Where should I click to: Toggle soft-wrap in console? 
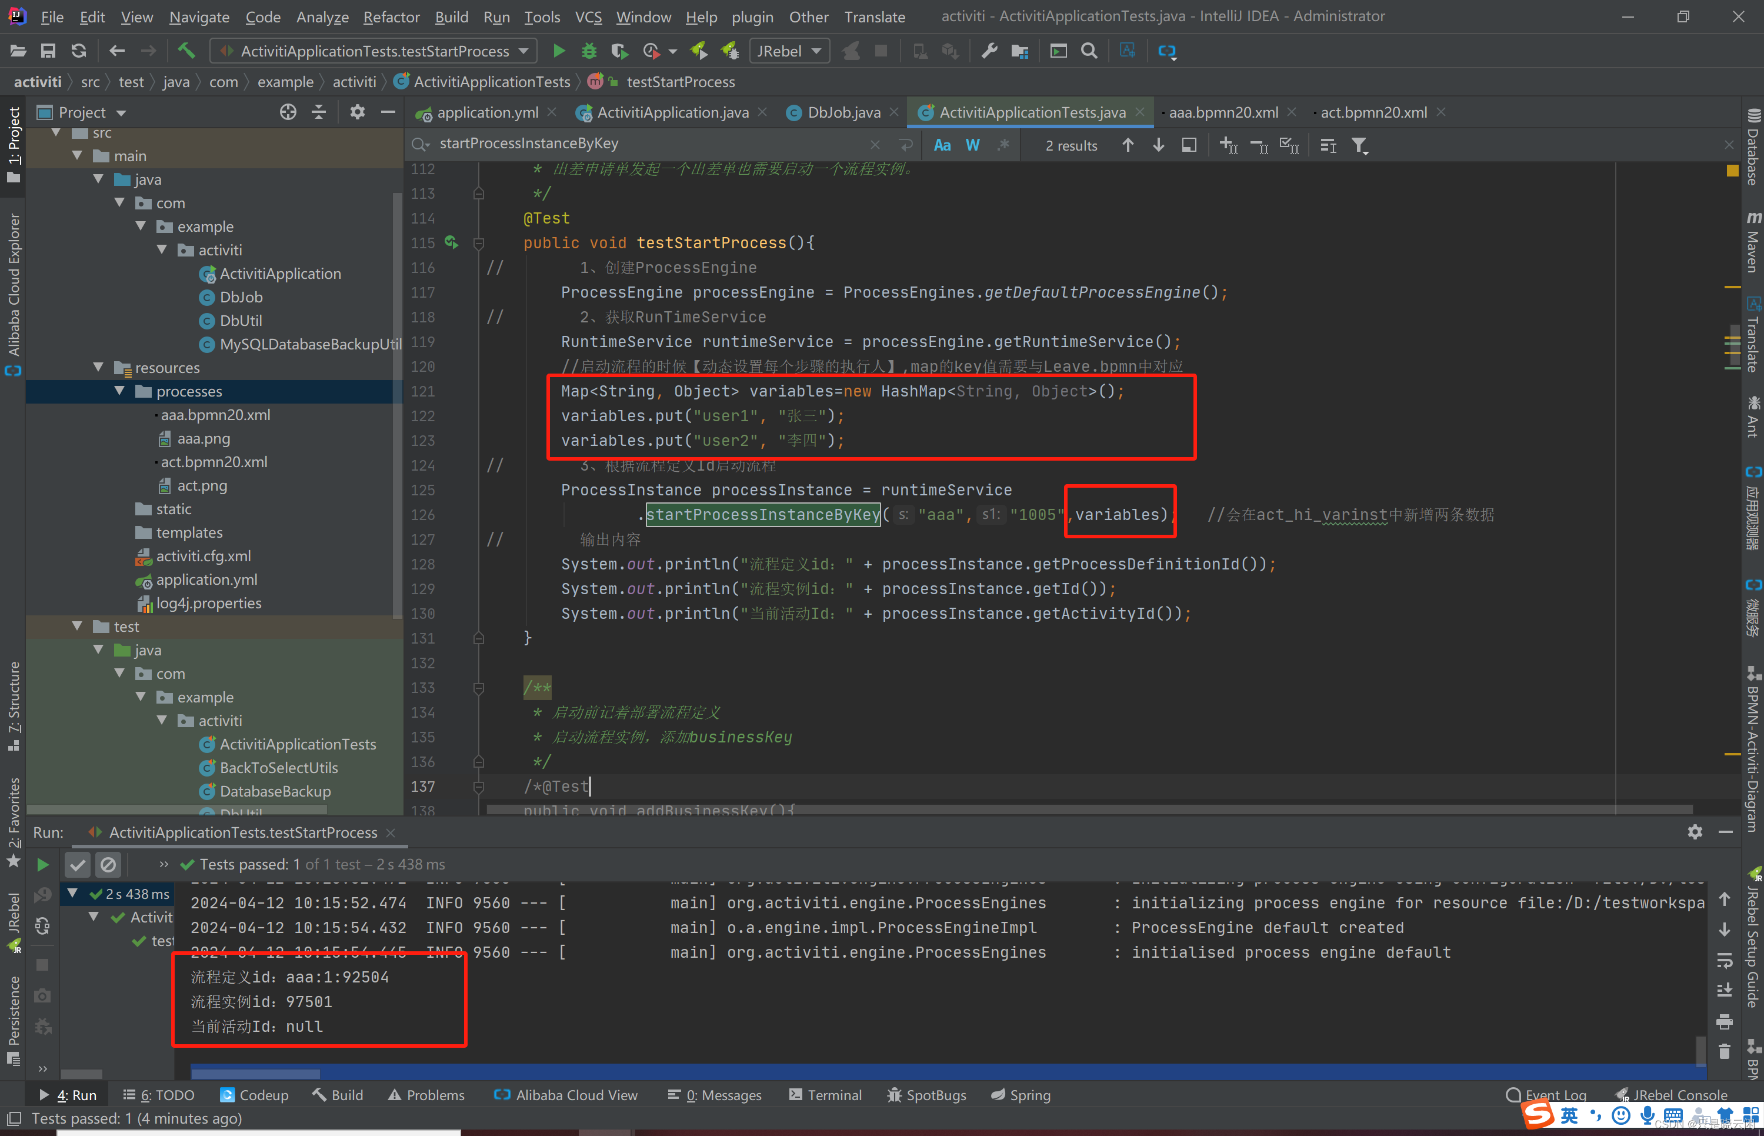tap(1724, 961)
